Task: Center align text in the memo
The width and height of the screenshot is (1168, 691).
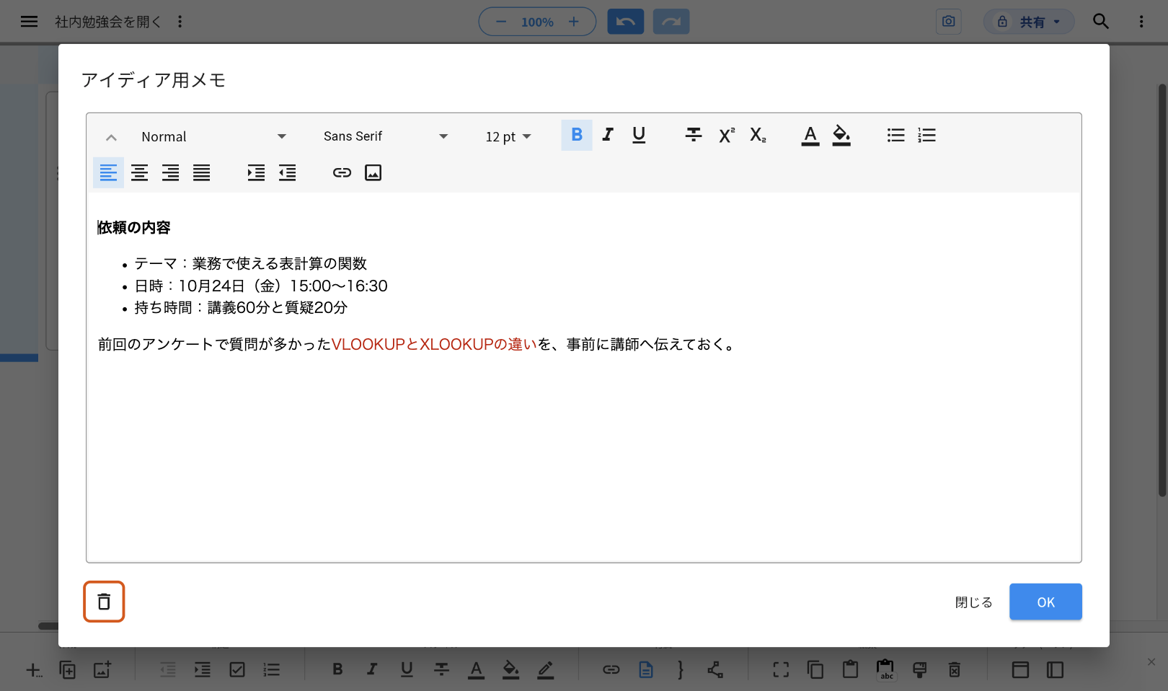Action: tap(139, 172)
